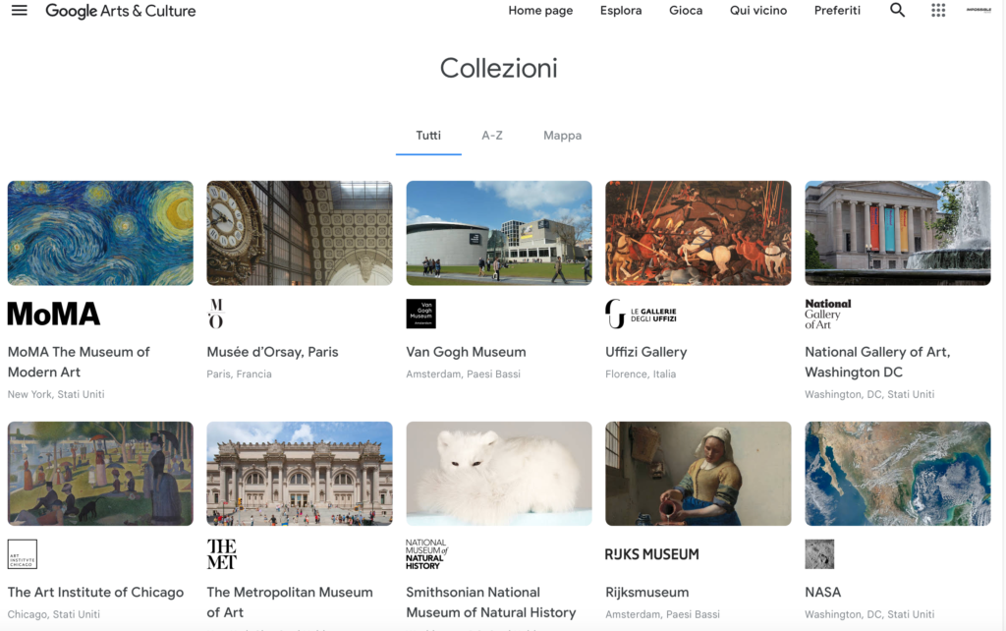Open the Starry Night MoMA thumbnail
The width and height of the screenshot is (1006, 631).
coord(100,233)
